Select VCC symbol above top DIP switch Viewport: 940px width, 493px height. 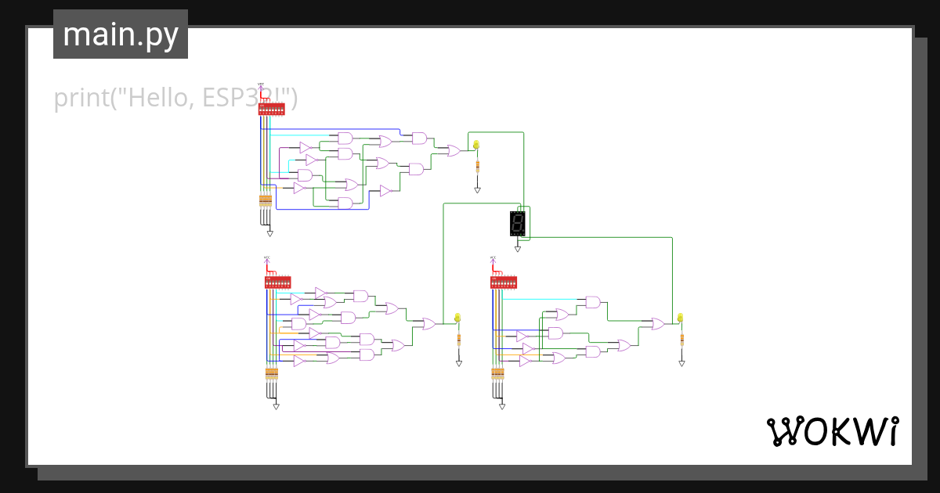pos(262,86)
